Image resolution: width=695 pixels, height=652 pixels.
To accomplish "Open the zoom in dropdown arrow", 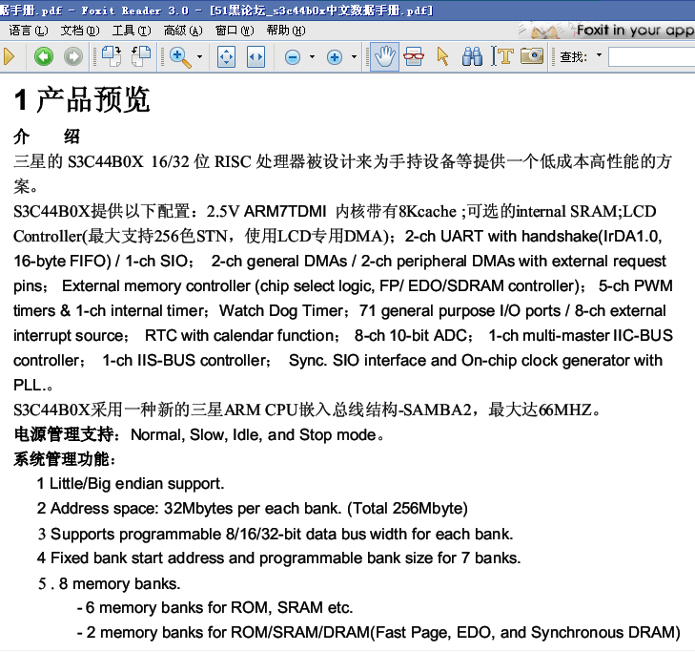I will click(354, 57).
